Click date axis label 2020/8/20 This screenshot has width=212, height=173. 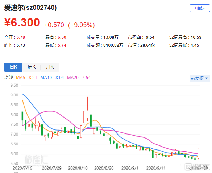coord(104,168)
